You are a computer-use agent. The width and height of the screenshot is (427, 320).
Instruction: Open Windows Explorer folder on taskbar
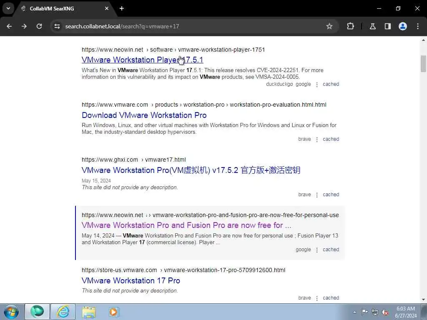(89, 312)
